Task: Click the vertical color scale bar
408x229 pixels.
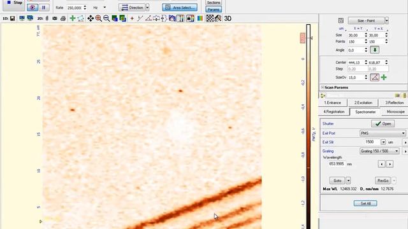Action: coord(309,127)
